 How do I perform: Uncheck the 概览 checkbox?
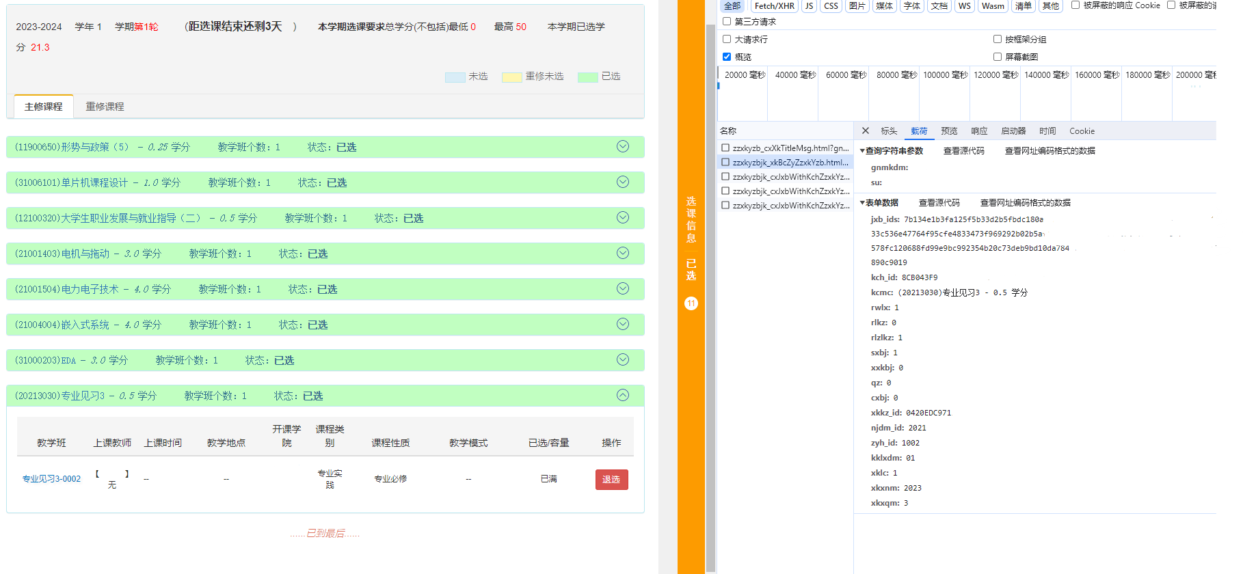pyautogui.click(x=727, y=57)
